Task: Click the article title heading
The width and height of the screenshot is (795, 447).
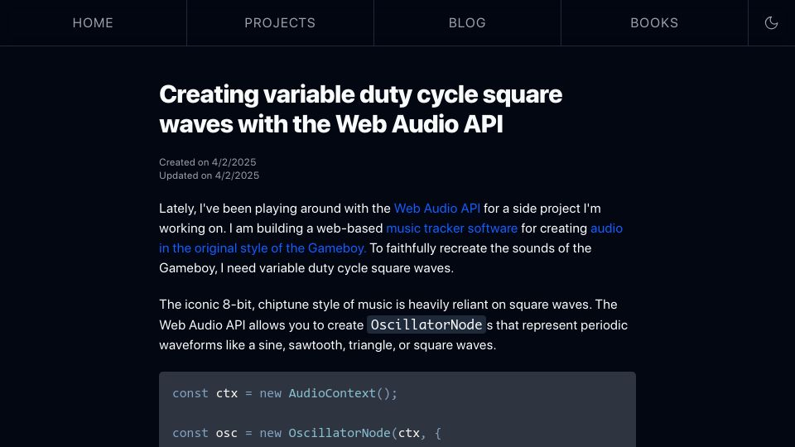Action: [x=360, y=109]
